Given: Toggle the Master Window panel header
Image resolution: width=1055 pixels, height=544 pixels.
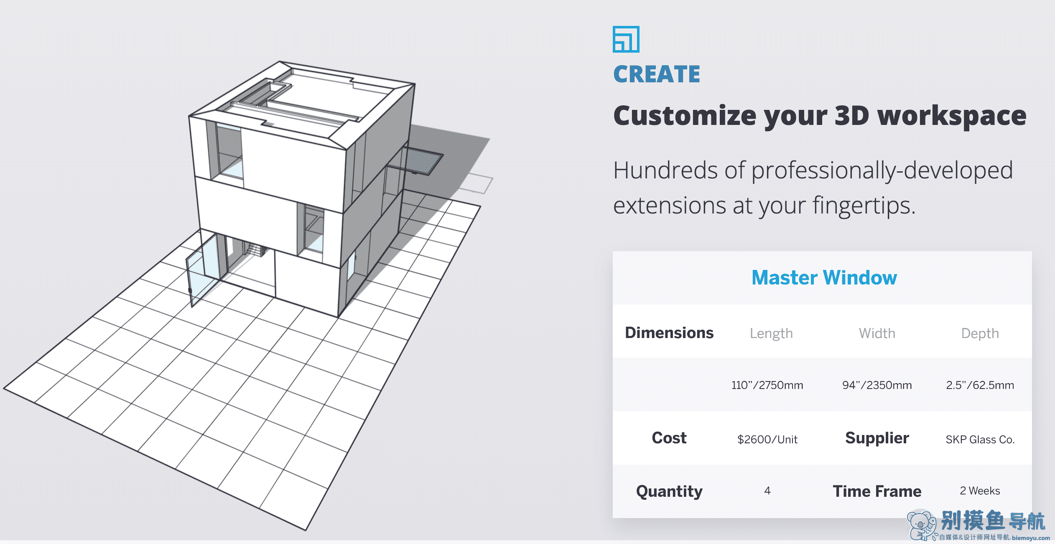Looking at the screenshot, I should (x=823, y=277).
